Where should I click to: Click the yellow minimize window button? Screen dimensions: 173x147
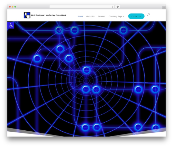[12, 7]
